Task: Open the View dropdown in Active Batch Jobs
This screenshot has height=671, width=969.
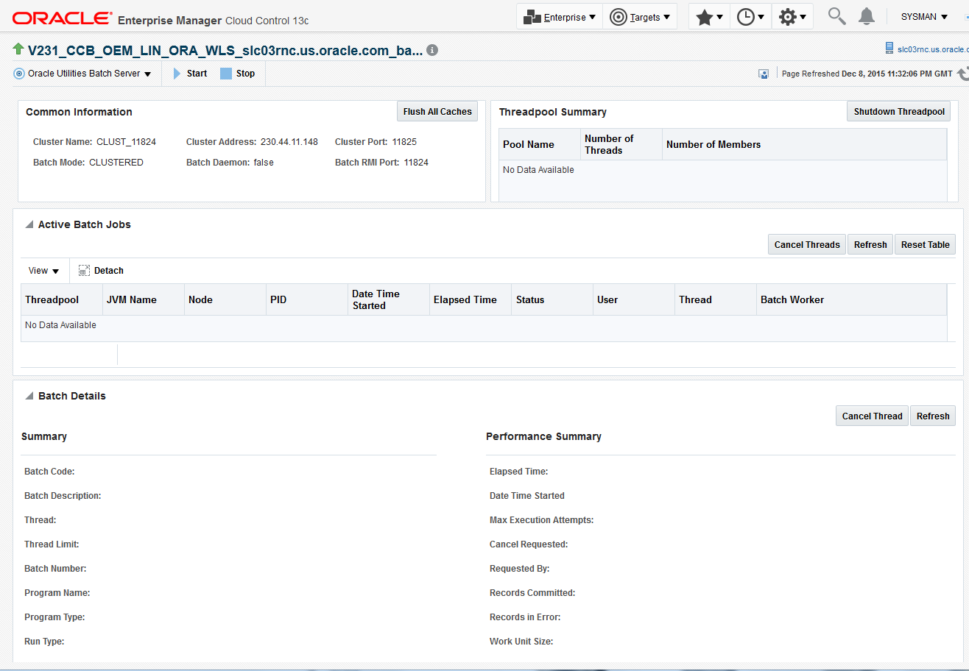Action: (43, 271)
